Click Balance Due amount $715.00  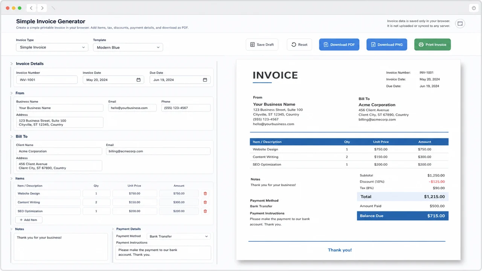436,216
